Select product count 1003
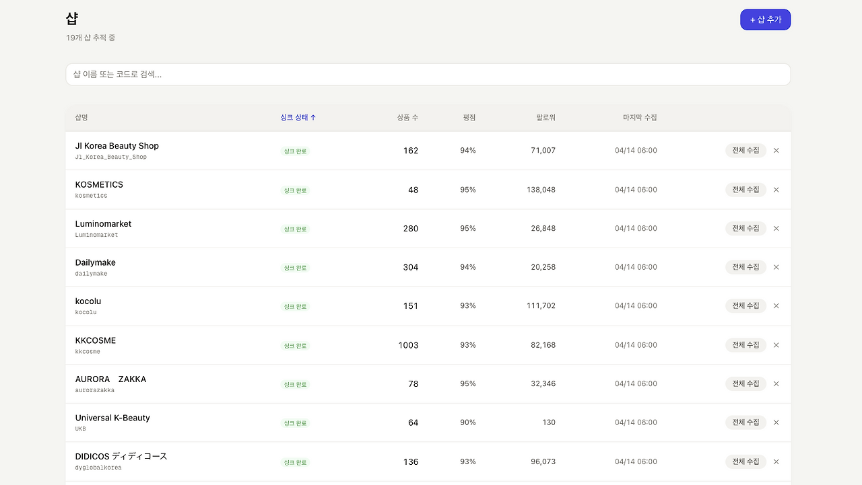Screen dimensions: 862x485 pyautogui.click(x=408, y=345)
